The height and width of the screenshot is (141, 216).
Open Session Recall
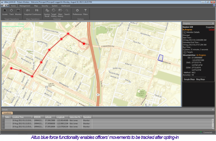[47, 13]
